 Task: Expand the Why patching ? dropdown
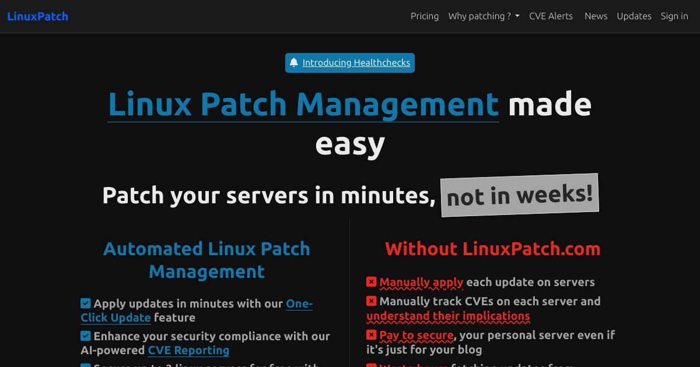coord(484,16)
